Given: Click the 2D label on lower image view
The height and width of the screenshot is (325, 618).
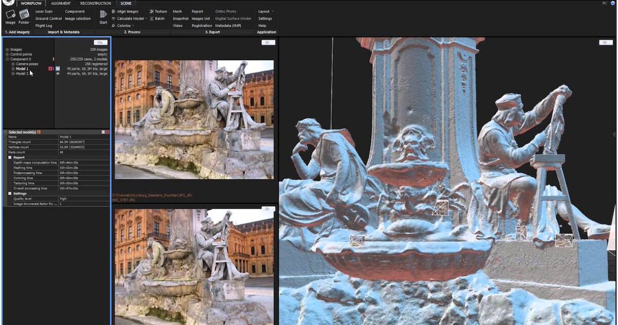Looking at the screenshot, I should (x=267, y=209).
